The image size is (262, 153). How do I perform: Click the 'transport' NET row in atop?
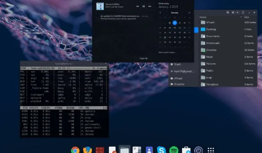click(x=63, y=95)
